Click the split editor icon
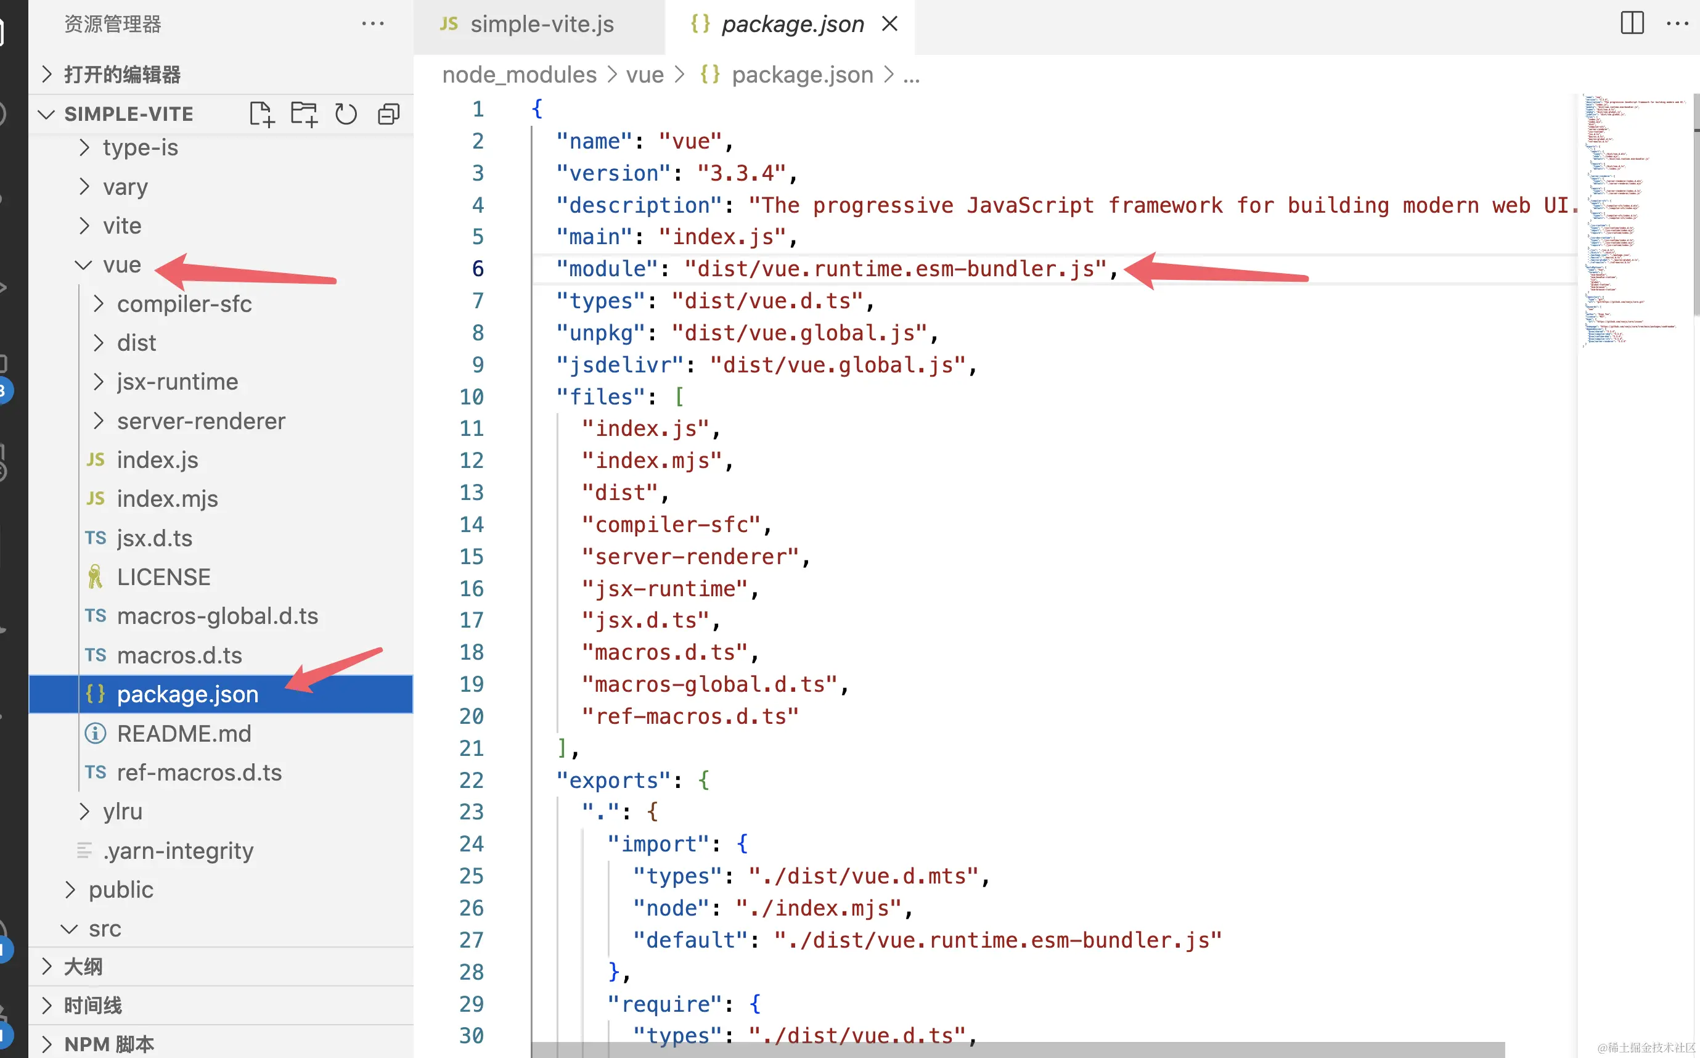 [1632, 23]
